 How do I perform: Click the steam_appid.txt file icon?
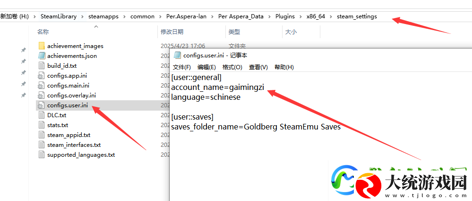(42, 135)
